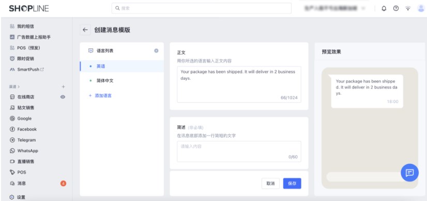The image size is (427, 201).
Task: Open 我的短信 in sidebar
Action: pyautogui.click(x=26, y=26)
